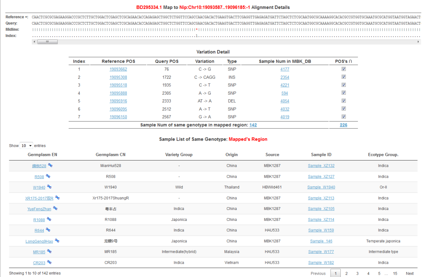Click the 'Or-II' ecotype cell
The image size is (425, 277).
(x=383, y=187)
